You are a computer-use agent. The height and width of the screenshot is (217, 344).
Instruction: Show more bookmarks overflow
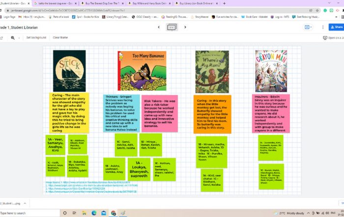click(336, 17)
